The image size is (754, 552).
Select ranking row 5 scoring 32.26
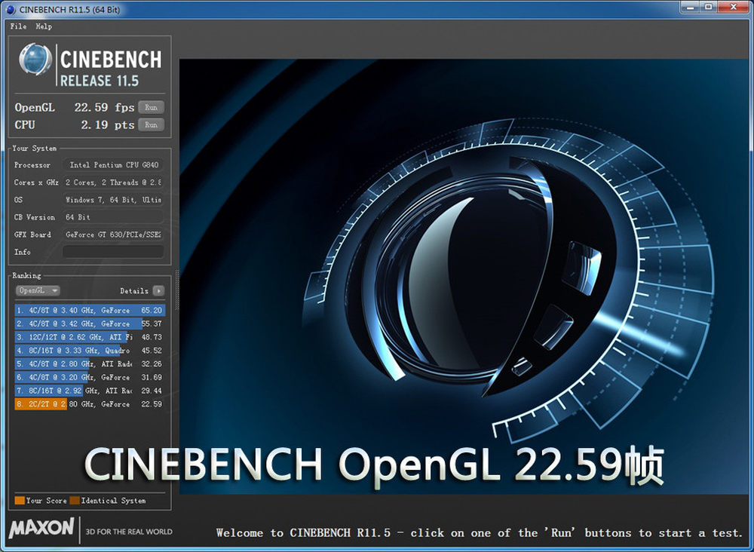(x=90, y=364)
